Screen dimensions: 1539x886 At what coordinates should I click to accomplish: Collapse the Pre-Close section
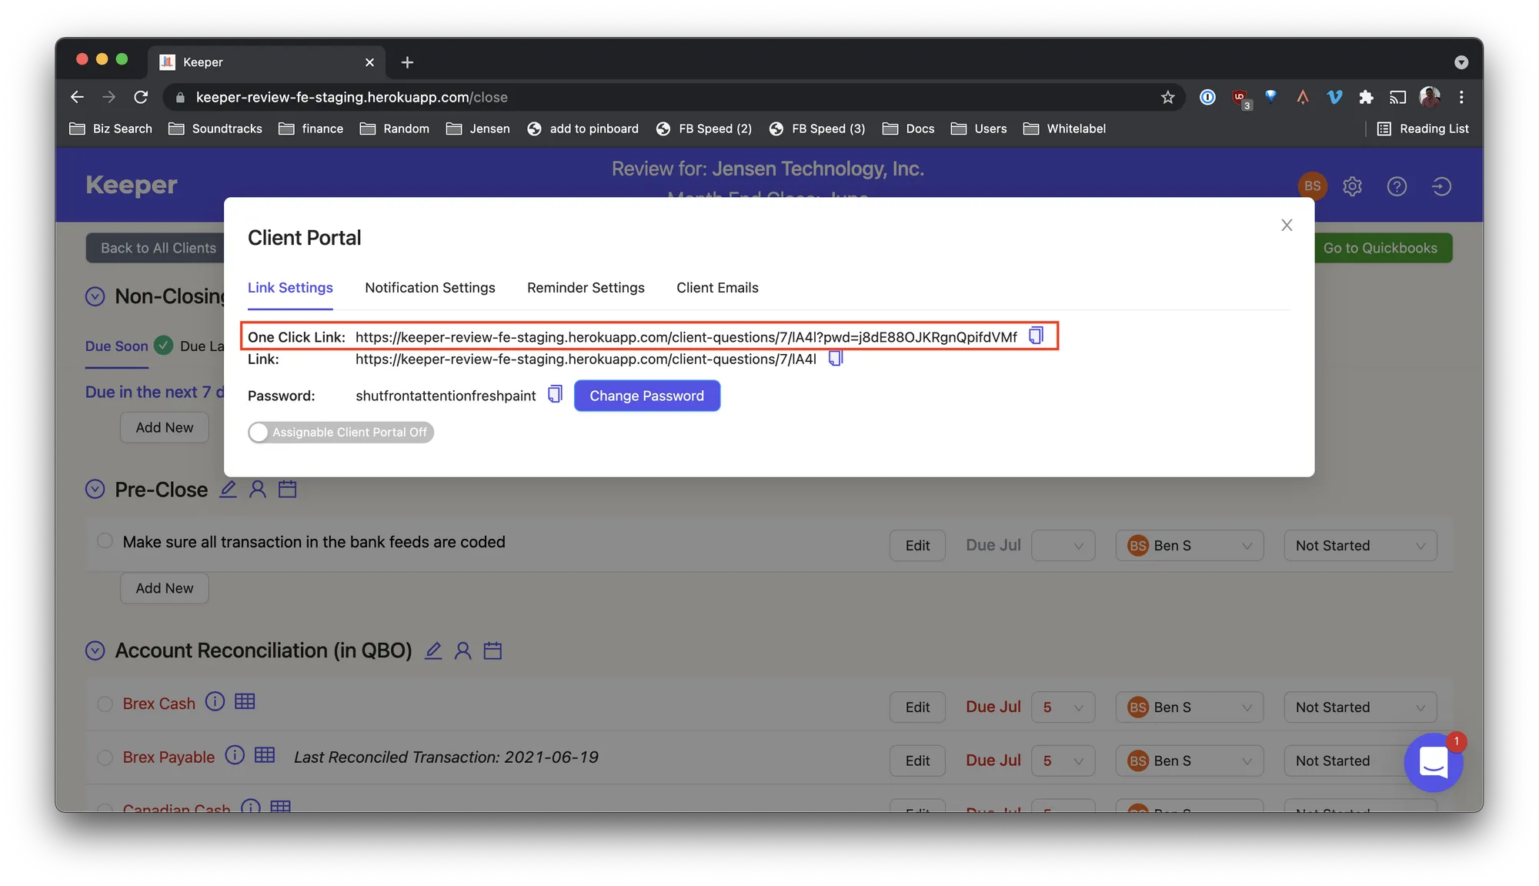pyautogui.click(x=95, y=489)
